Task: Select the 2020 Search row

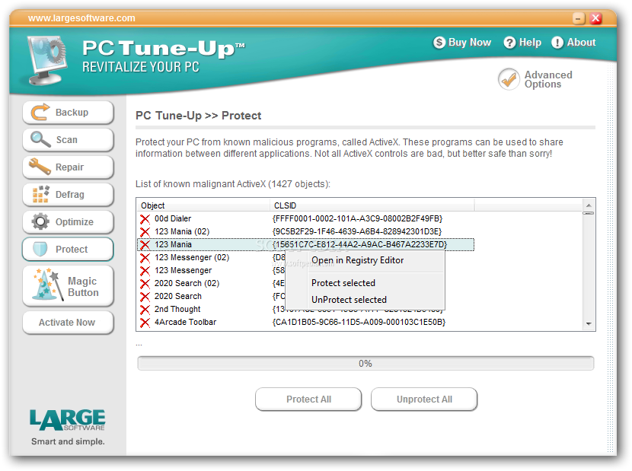Action: tap(211, 296)
